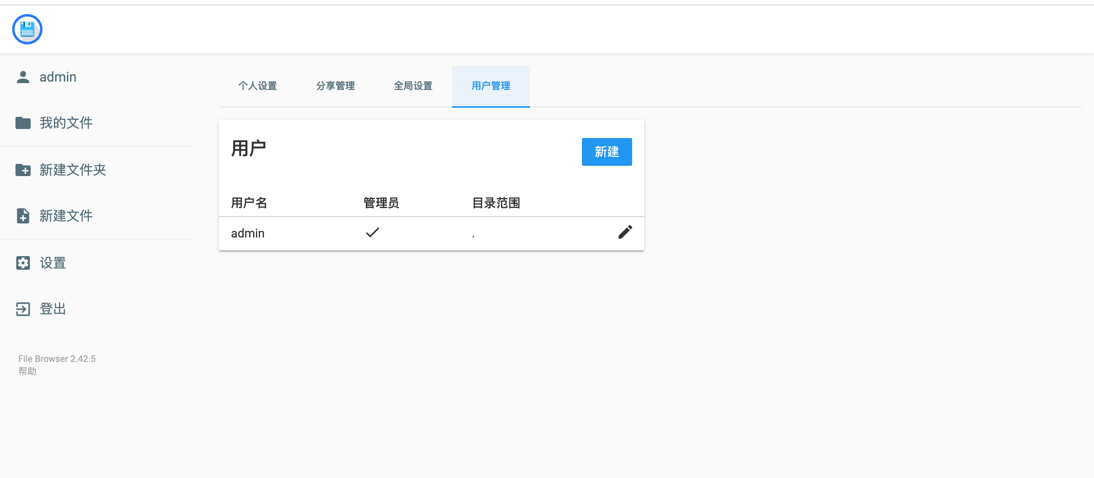Click the My Files folder icon
This screenshot has height=478, width=1094.
coord(23,123)
